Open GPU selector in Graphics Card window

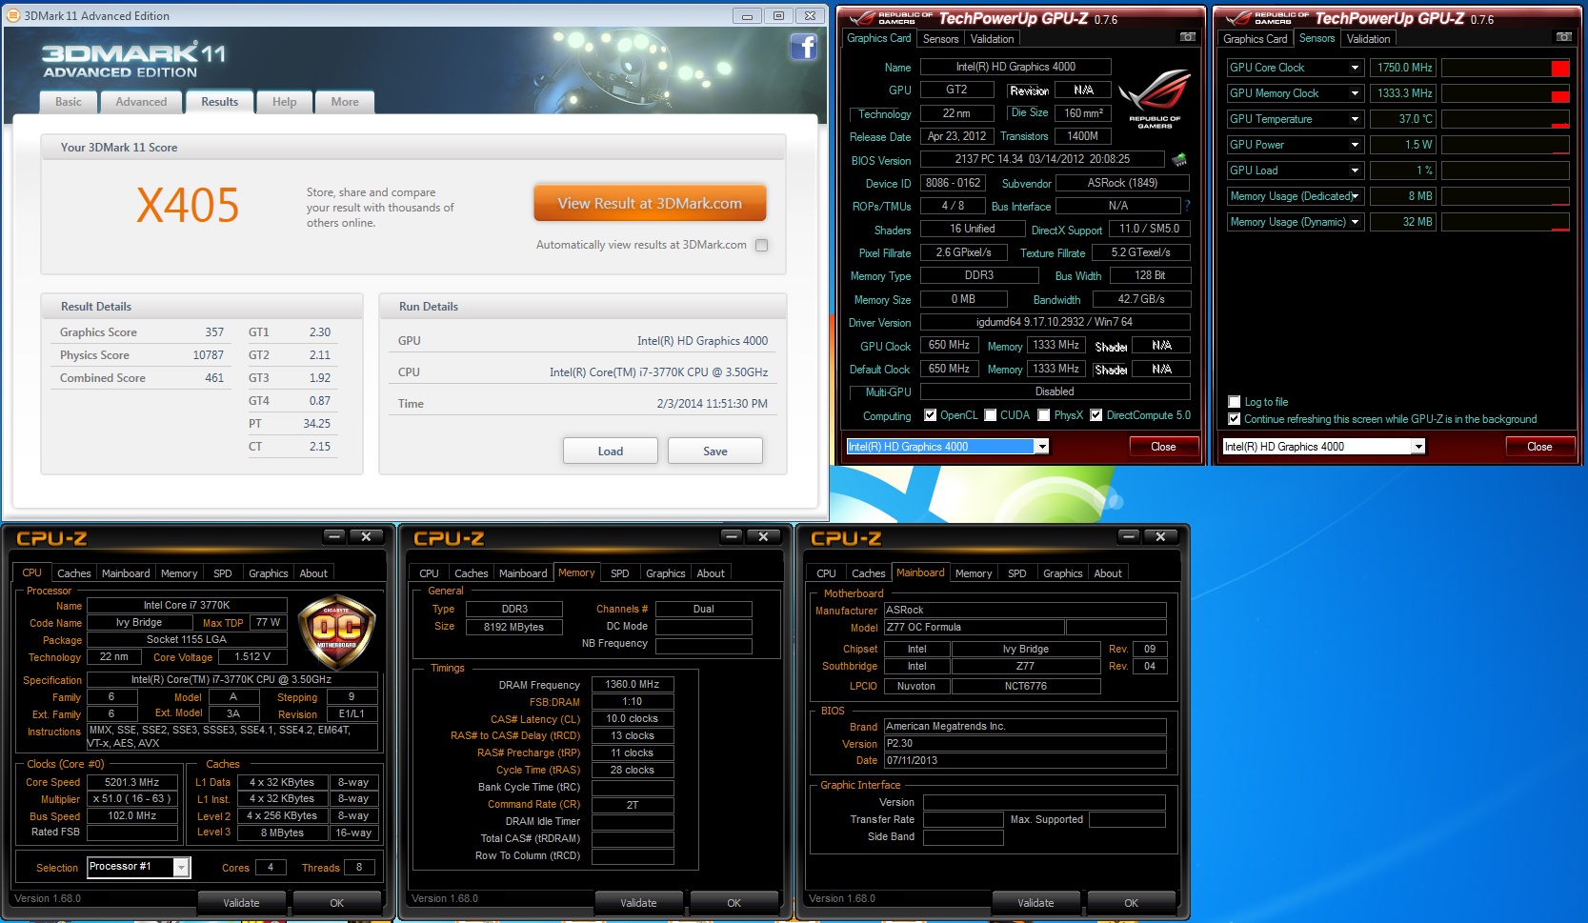tap(1042, 447)
